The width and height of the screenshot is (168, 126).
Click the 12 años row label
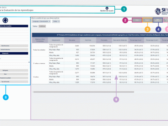pyautogui.click(x=36, y=77)
